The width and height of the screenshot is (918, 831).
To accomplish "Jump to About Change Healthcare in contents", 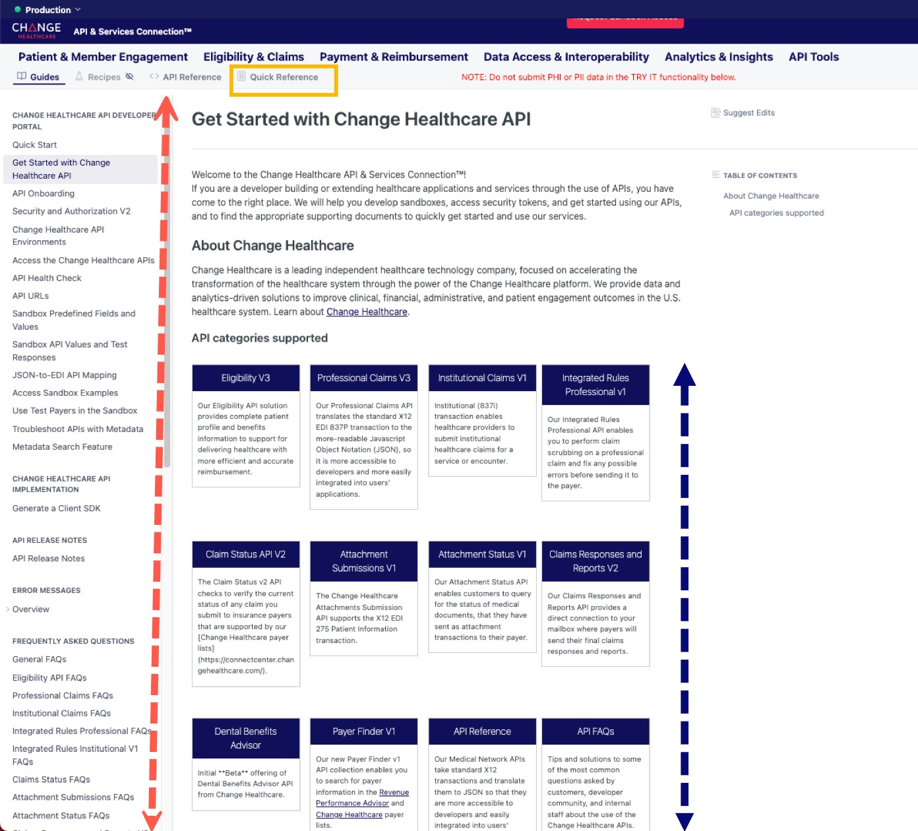I will [x=771, y=196].
